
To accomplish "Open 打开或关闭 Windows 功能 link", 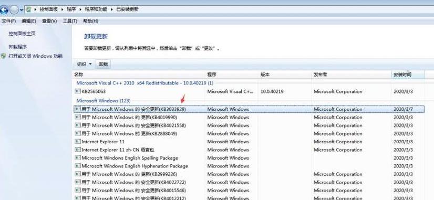I will (x=35, y=56).
